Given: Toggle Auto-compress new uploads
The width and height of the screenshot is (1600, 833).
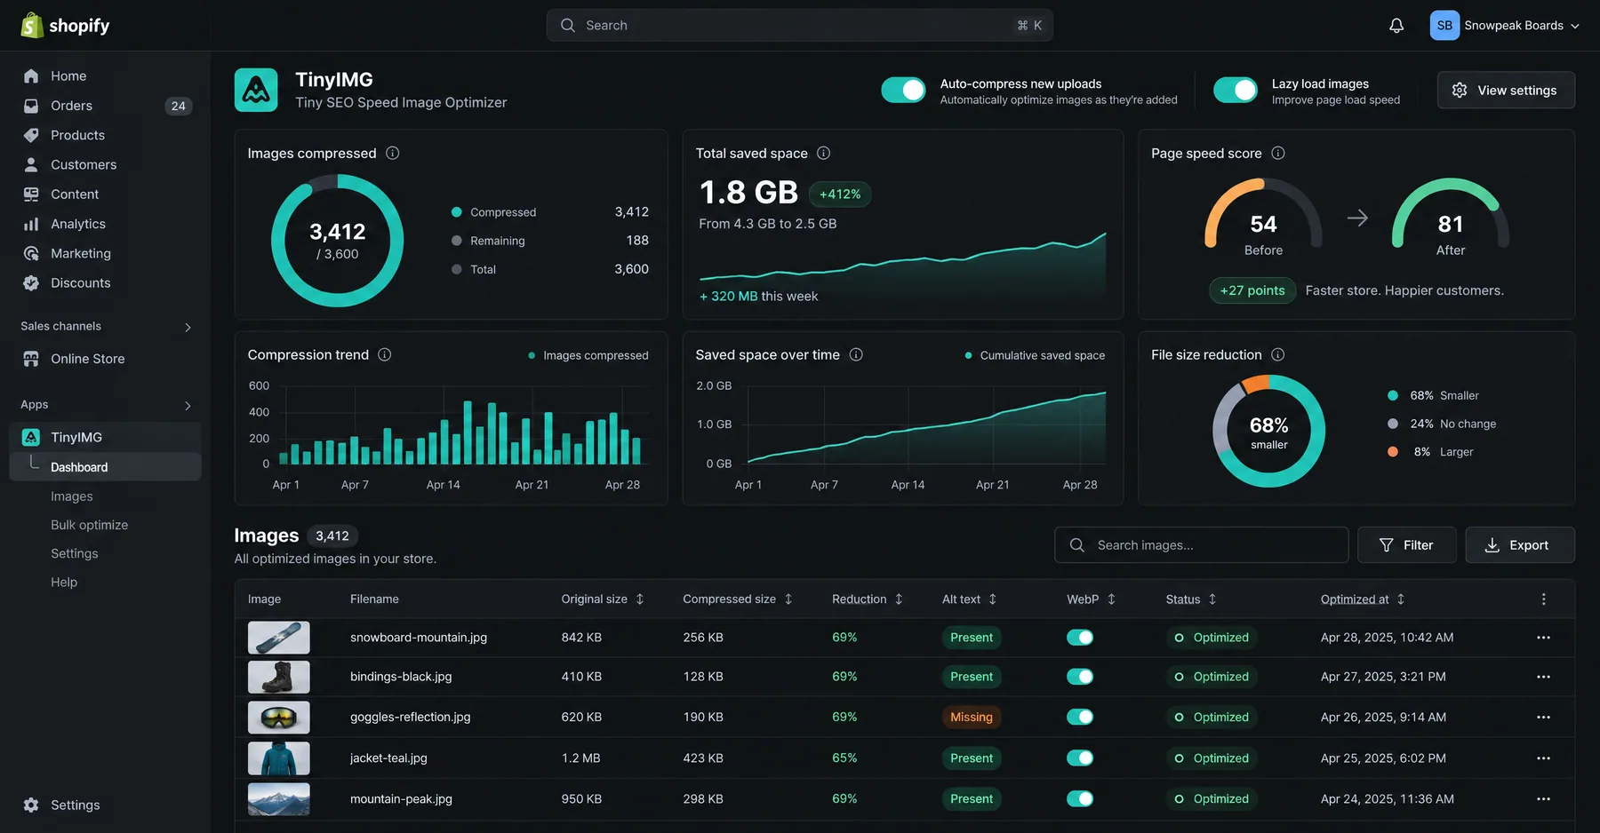Looking at the screenshot, I should (x=903, y=90).
